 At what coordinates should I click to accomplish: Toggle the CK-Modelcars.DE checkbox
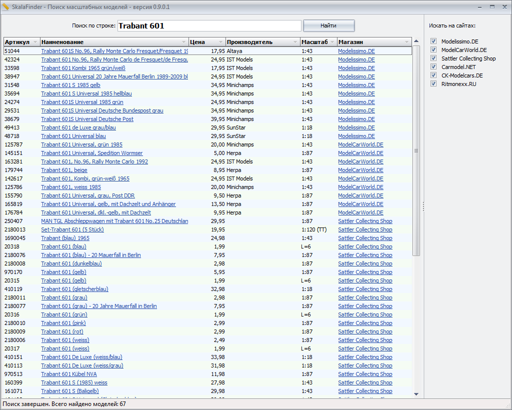[433, 75]
